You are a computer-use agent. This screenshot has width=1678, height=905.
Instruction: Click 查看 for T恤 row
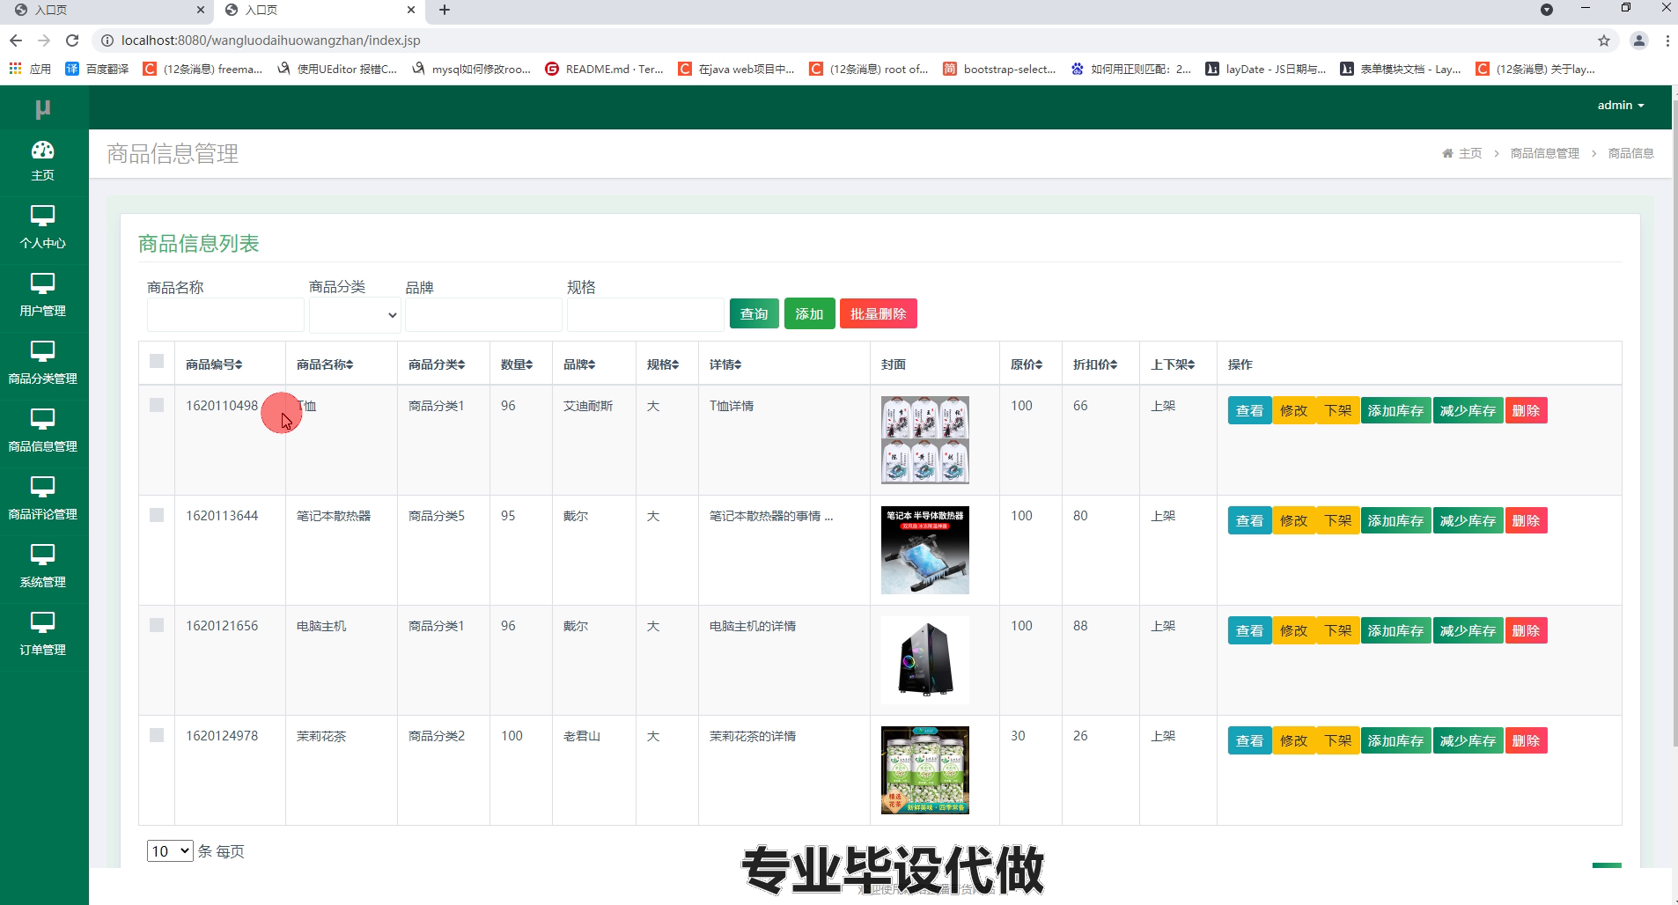[1249, 410]
